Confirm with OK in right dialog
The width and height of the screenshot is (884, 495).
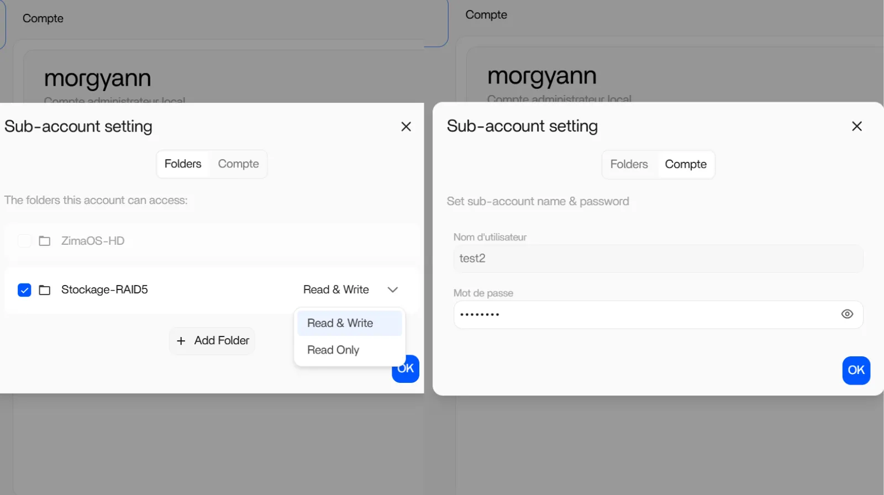[856, 370]
